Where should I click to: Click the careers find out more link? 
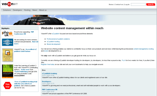26,43
